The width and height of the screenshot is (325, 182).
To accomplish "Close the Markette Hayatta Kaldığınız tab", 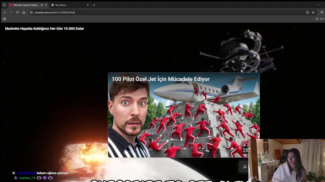I will coord(46,5).
